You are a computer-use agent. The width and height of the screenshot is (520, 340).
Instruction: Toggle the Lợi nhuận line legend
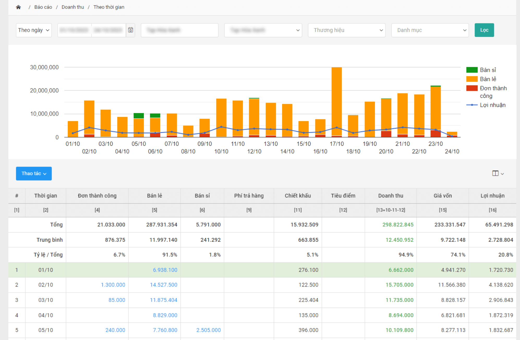(x=492, y=105)
